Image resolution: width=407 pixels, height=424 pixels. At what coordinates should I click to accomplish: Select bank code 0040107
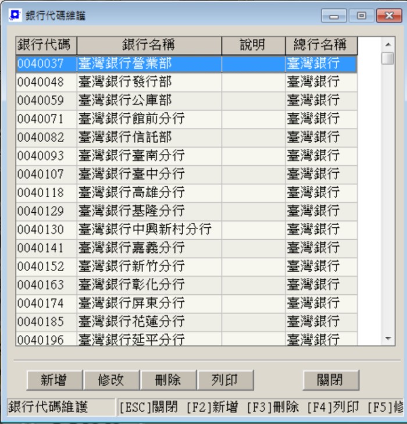[x=46, y=174]
